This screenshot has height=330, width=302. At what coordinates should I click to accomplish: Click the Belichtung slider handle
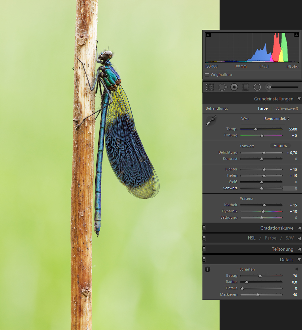coord(264,153)
